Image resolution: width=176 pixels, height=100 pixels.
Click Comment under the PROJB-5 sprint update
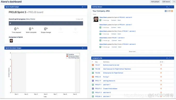tap(114, 27)
